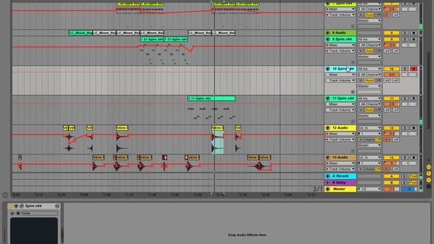The height and width of the screenshot is (244, 434).
Task: Add automation lane button on 12 Audio
Action: tap(353, 151)
